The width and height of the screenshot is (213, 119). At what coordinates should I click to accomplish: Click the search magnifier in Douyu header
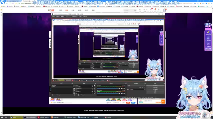pyautogui.click(x=135, y=10)
